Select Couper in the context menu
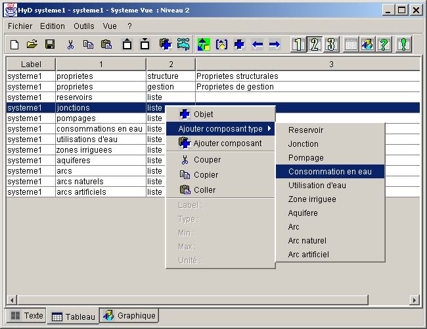The width and height of the screenshot is (427, 329). click(x=221, y=160)
